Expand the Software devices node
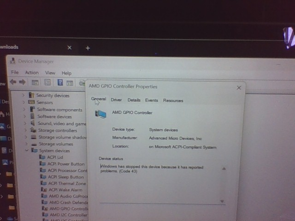Screen dimensions: 295x221 coord(24,116)
